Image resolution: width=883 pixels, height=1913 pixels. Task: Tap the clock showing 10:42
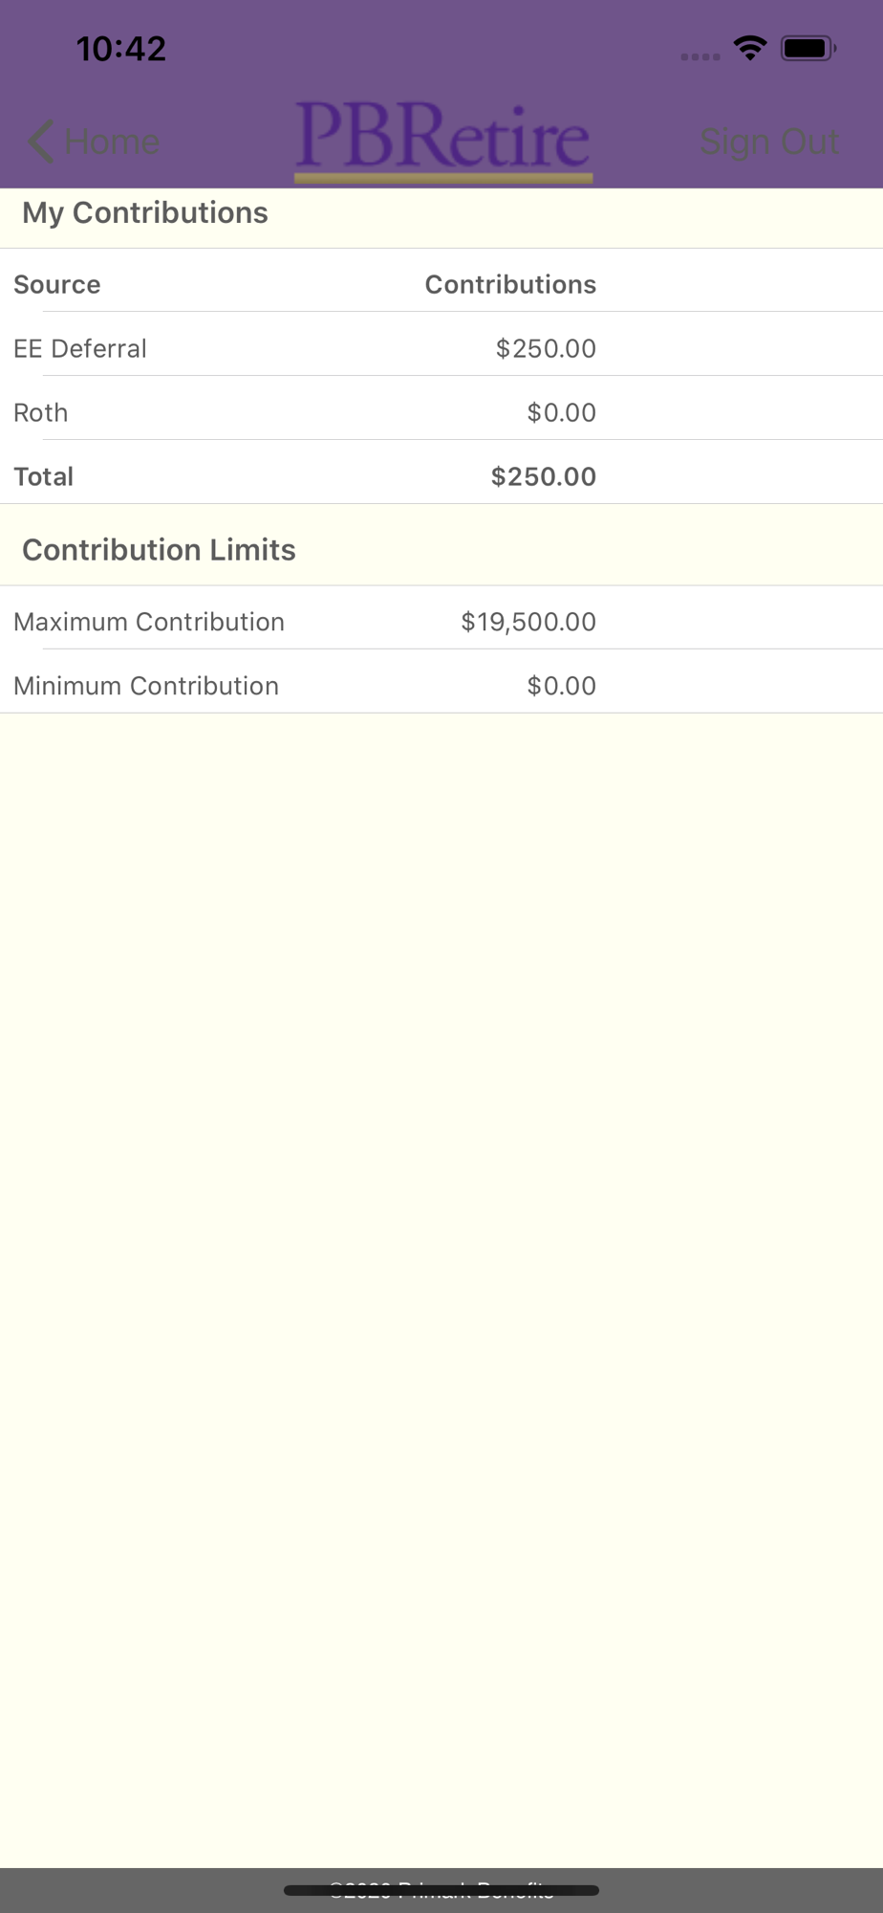pos(121,49)
